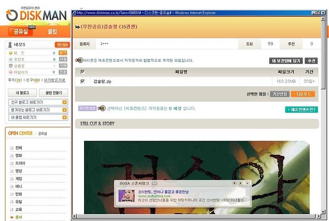
Task: Select 문서 category in Open Center
Action: [19, 217]
